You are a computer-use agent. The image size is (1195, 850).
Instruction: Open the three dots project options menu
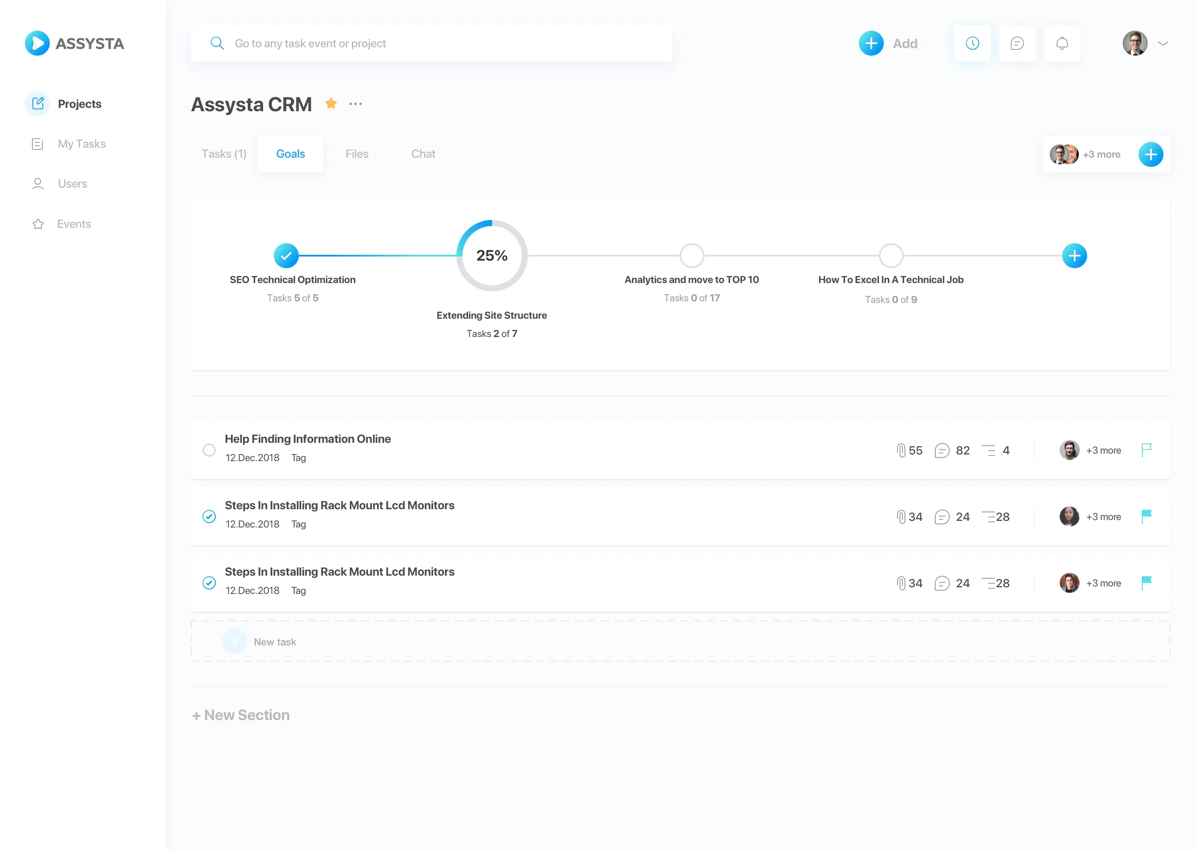(355, 104)
